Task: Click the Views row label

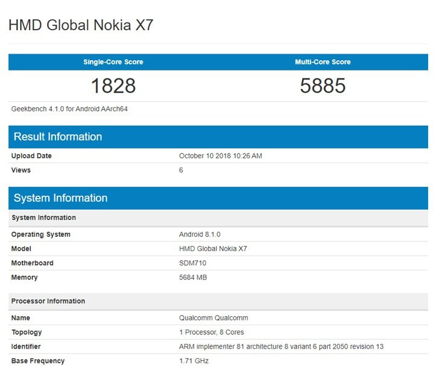Action: pyautogui.click(x=21, y=170)
